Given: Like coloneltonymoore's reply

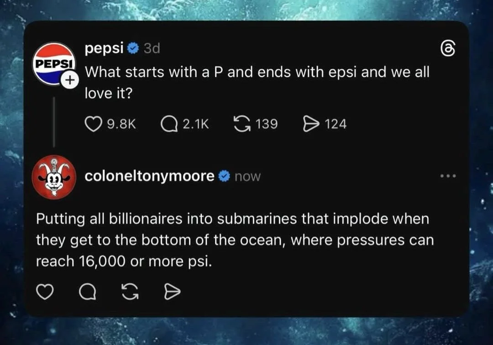Looking at the screenshot, I should click(x=45, y=291).
